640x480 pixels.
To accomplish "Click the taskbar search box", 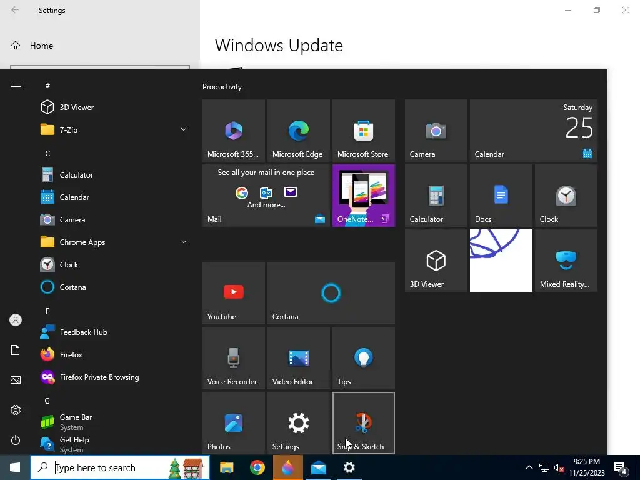I will pyautogui.click(x=120, y=467).
